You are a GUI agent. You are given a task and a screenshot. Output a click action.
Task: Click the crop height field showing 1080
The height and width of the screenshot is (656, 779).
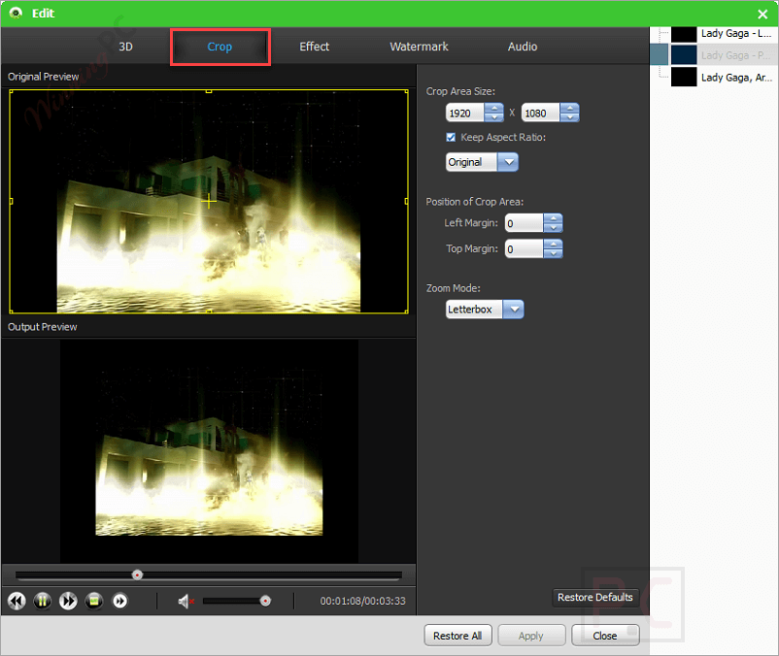[x=540, y=114]
